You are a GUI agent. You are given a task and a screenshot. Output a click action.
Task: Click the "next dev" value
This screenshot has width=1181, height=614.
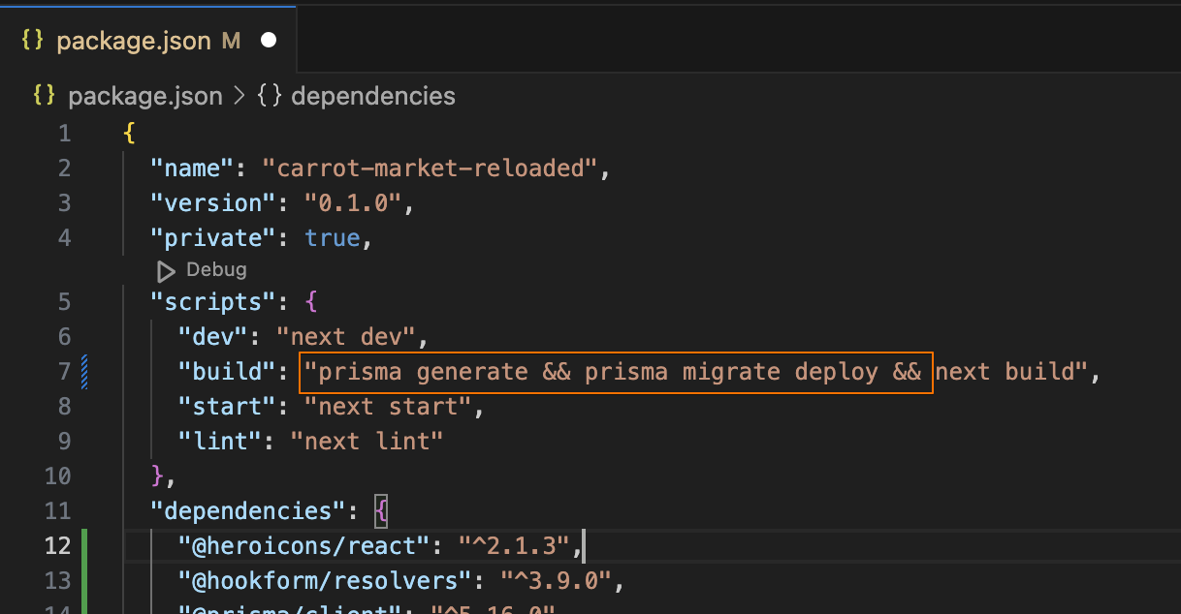347,337
